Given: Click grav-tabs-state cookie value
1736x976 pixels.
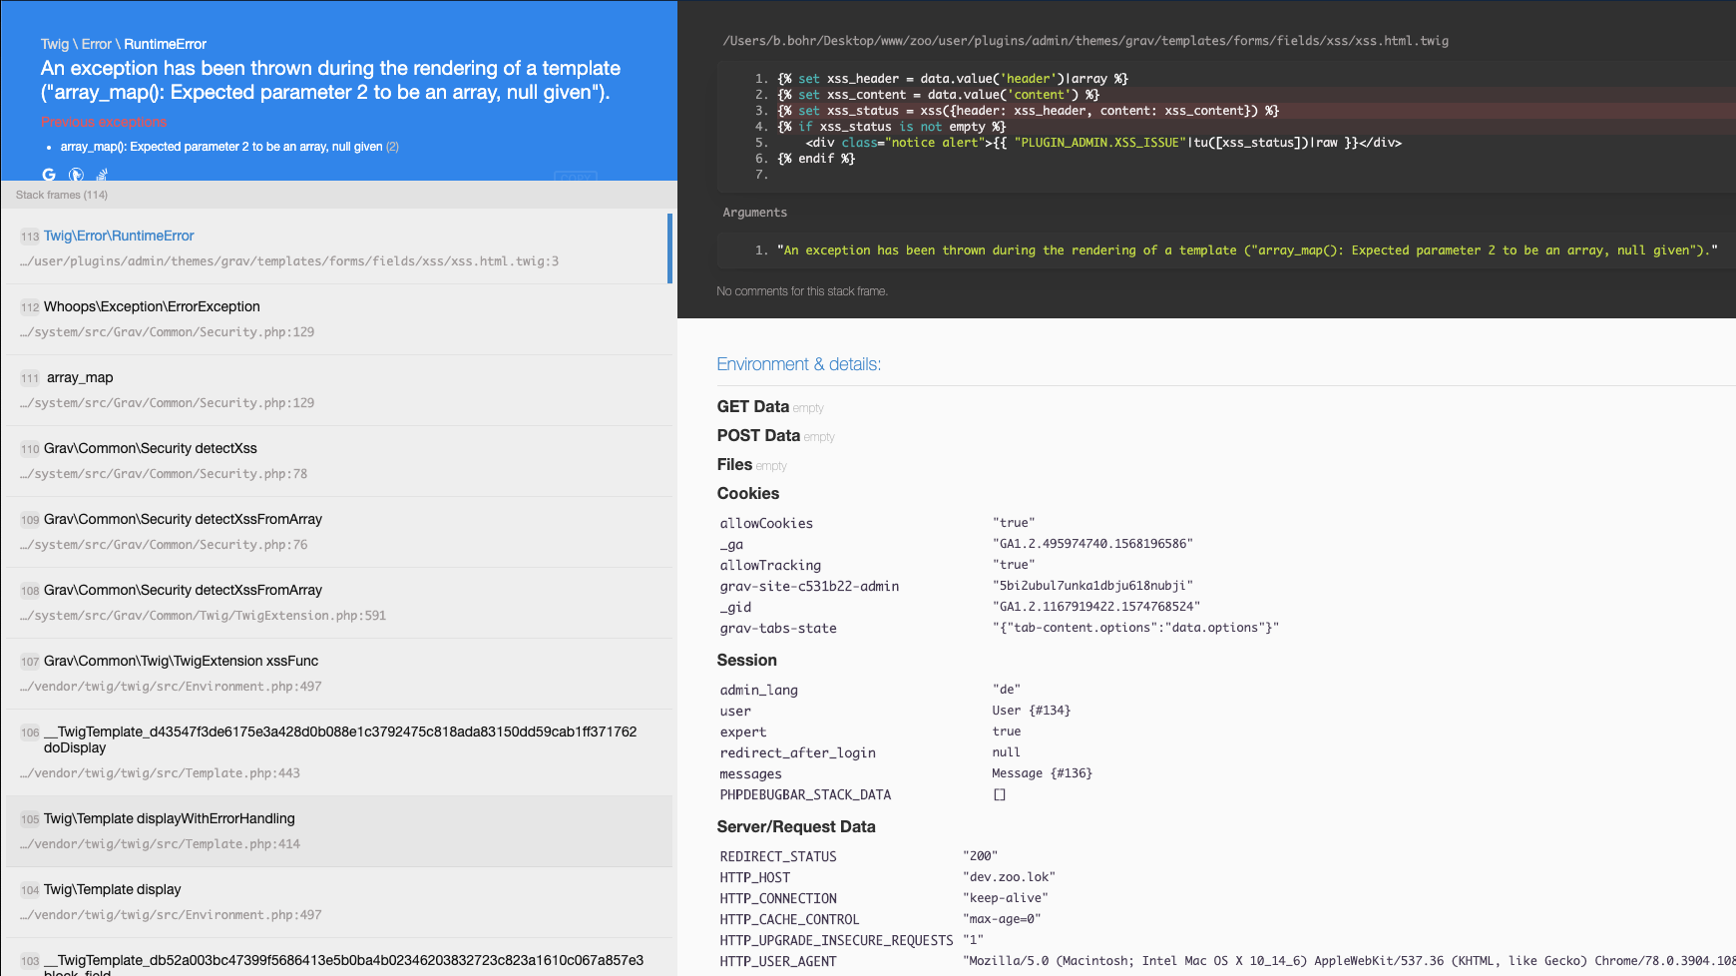Looking at the screenshot, I should click(x=1135, y=628).
